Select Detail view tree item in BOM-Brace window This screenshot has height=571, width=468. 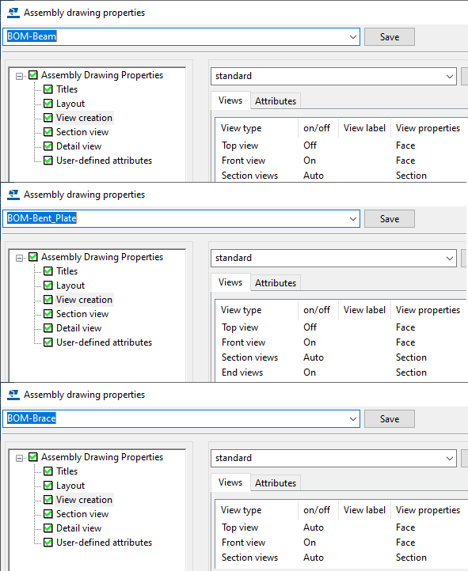click(x=78, y=528)
